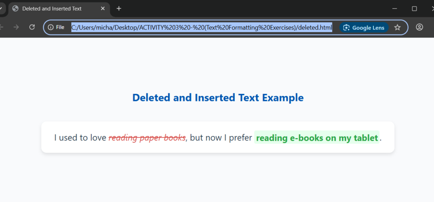The width and height of the screenshot is (434, 202).
Task: Reload the current page
Action: click(x=32, y=27)
